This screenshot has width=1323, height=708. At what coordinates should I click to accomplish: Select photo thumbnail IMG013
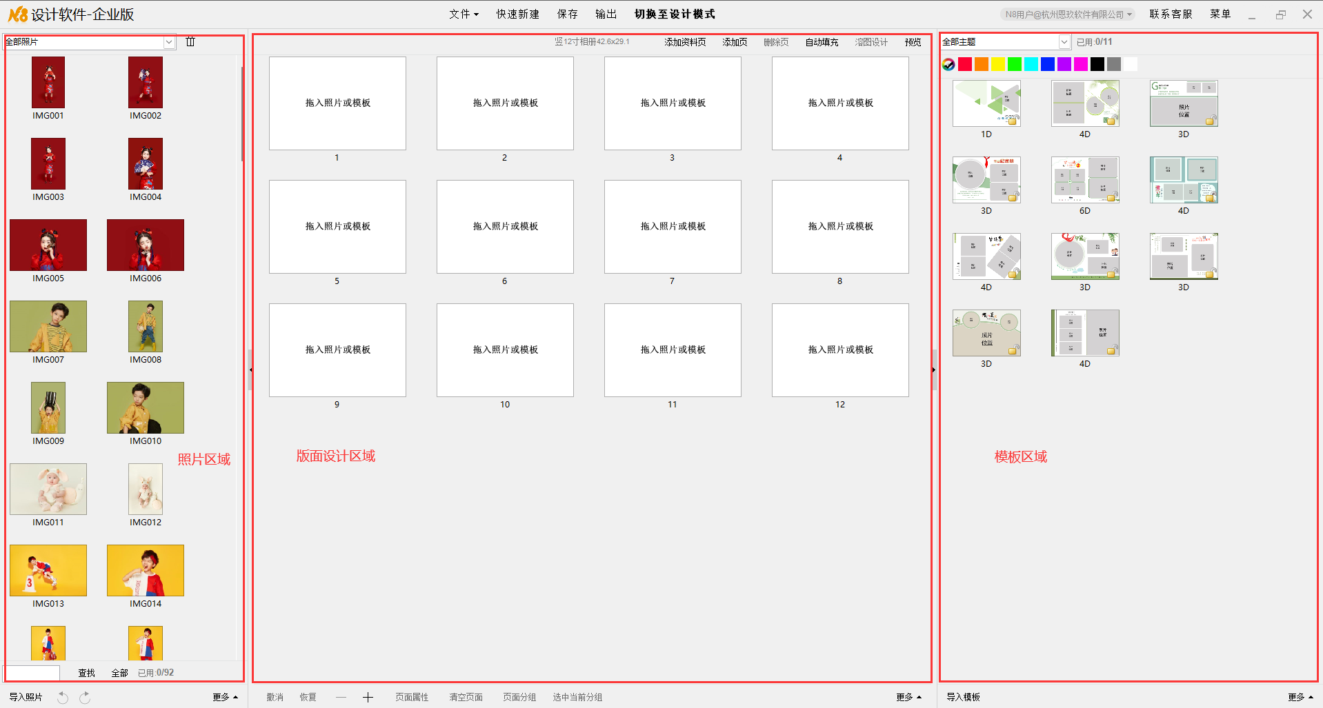coord(48,570)
